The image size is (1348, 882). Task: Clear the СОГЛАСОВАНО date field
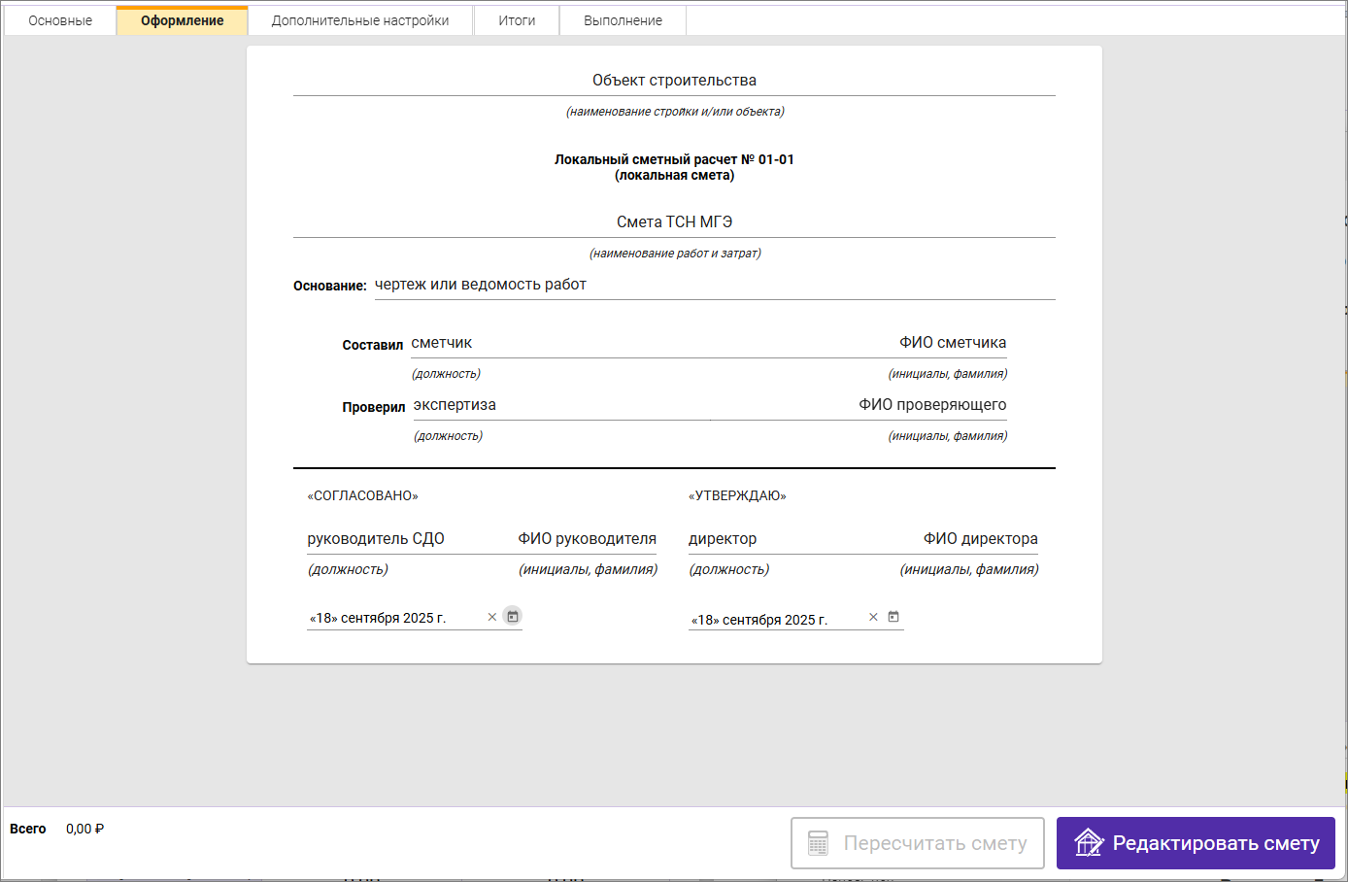[x=491, y=617]
